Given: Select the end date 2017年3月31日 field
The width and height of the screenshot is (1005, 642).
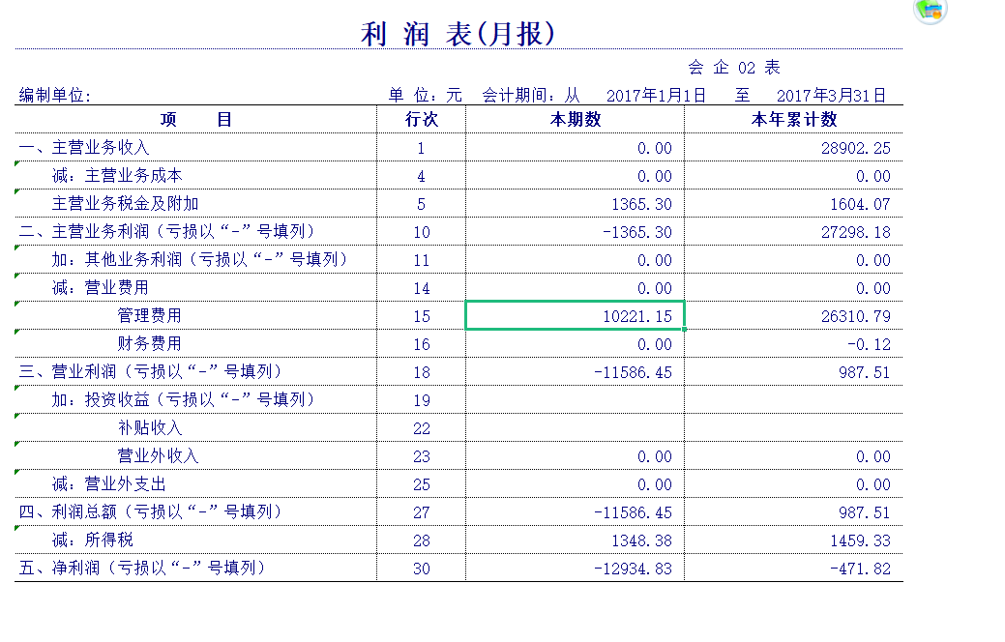Looking at the screenshot, I should point(830,96).
